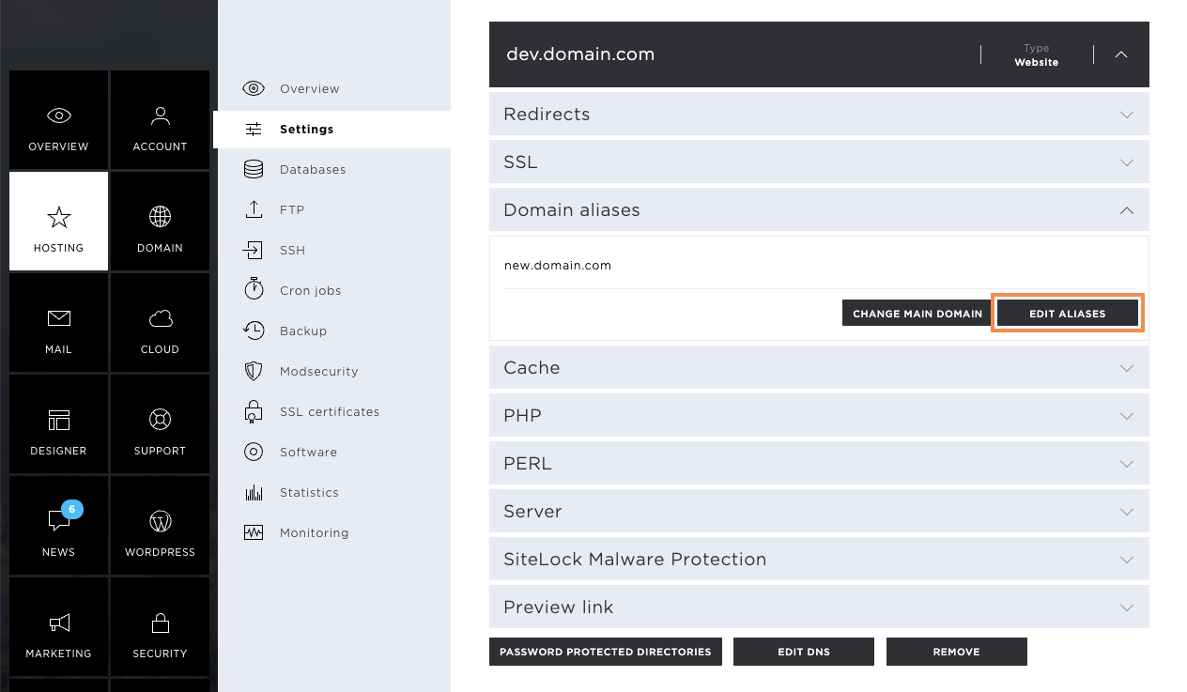Open the Security padlock tile

point(160,627)
